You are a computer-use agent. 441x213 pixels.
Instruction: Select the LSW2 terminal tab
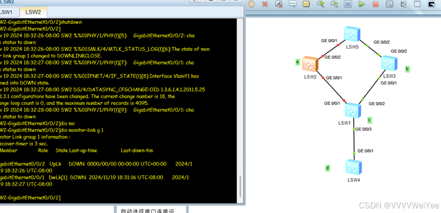point(33,12)
